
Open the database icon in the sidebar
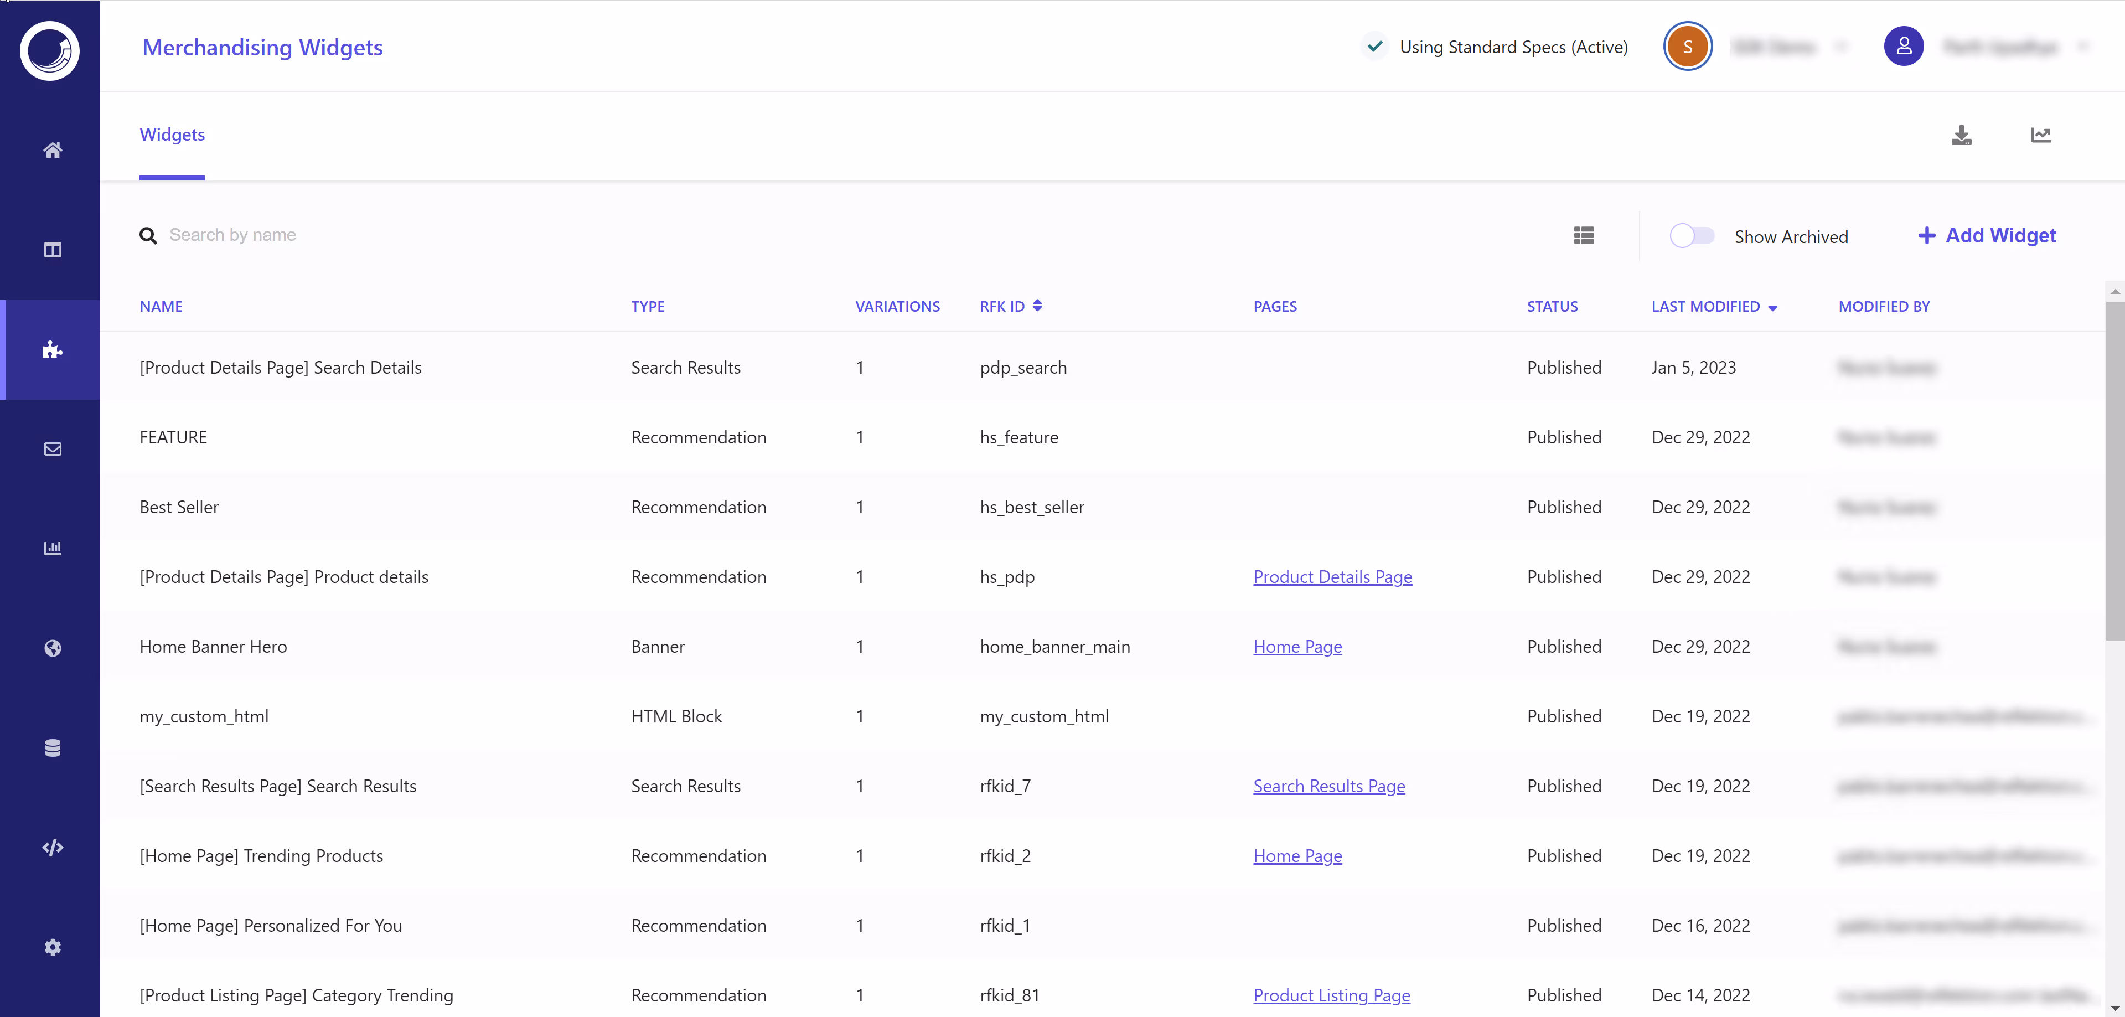tap(51, 748)
